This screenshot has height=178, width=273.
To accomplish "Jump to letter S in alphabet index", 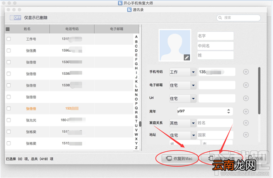I will [136, 117].
